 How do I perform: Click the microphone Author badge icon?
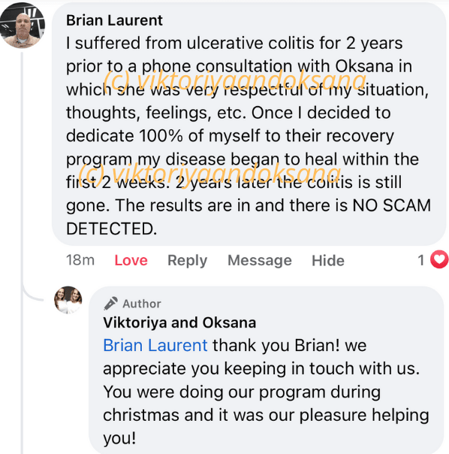click(x=111, y=304)
